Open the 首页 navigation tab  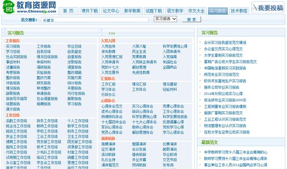pos(68,11)
